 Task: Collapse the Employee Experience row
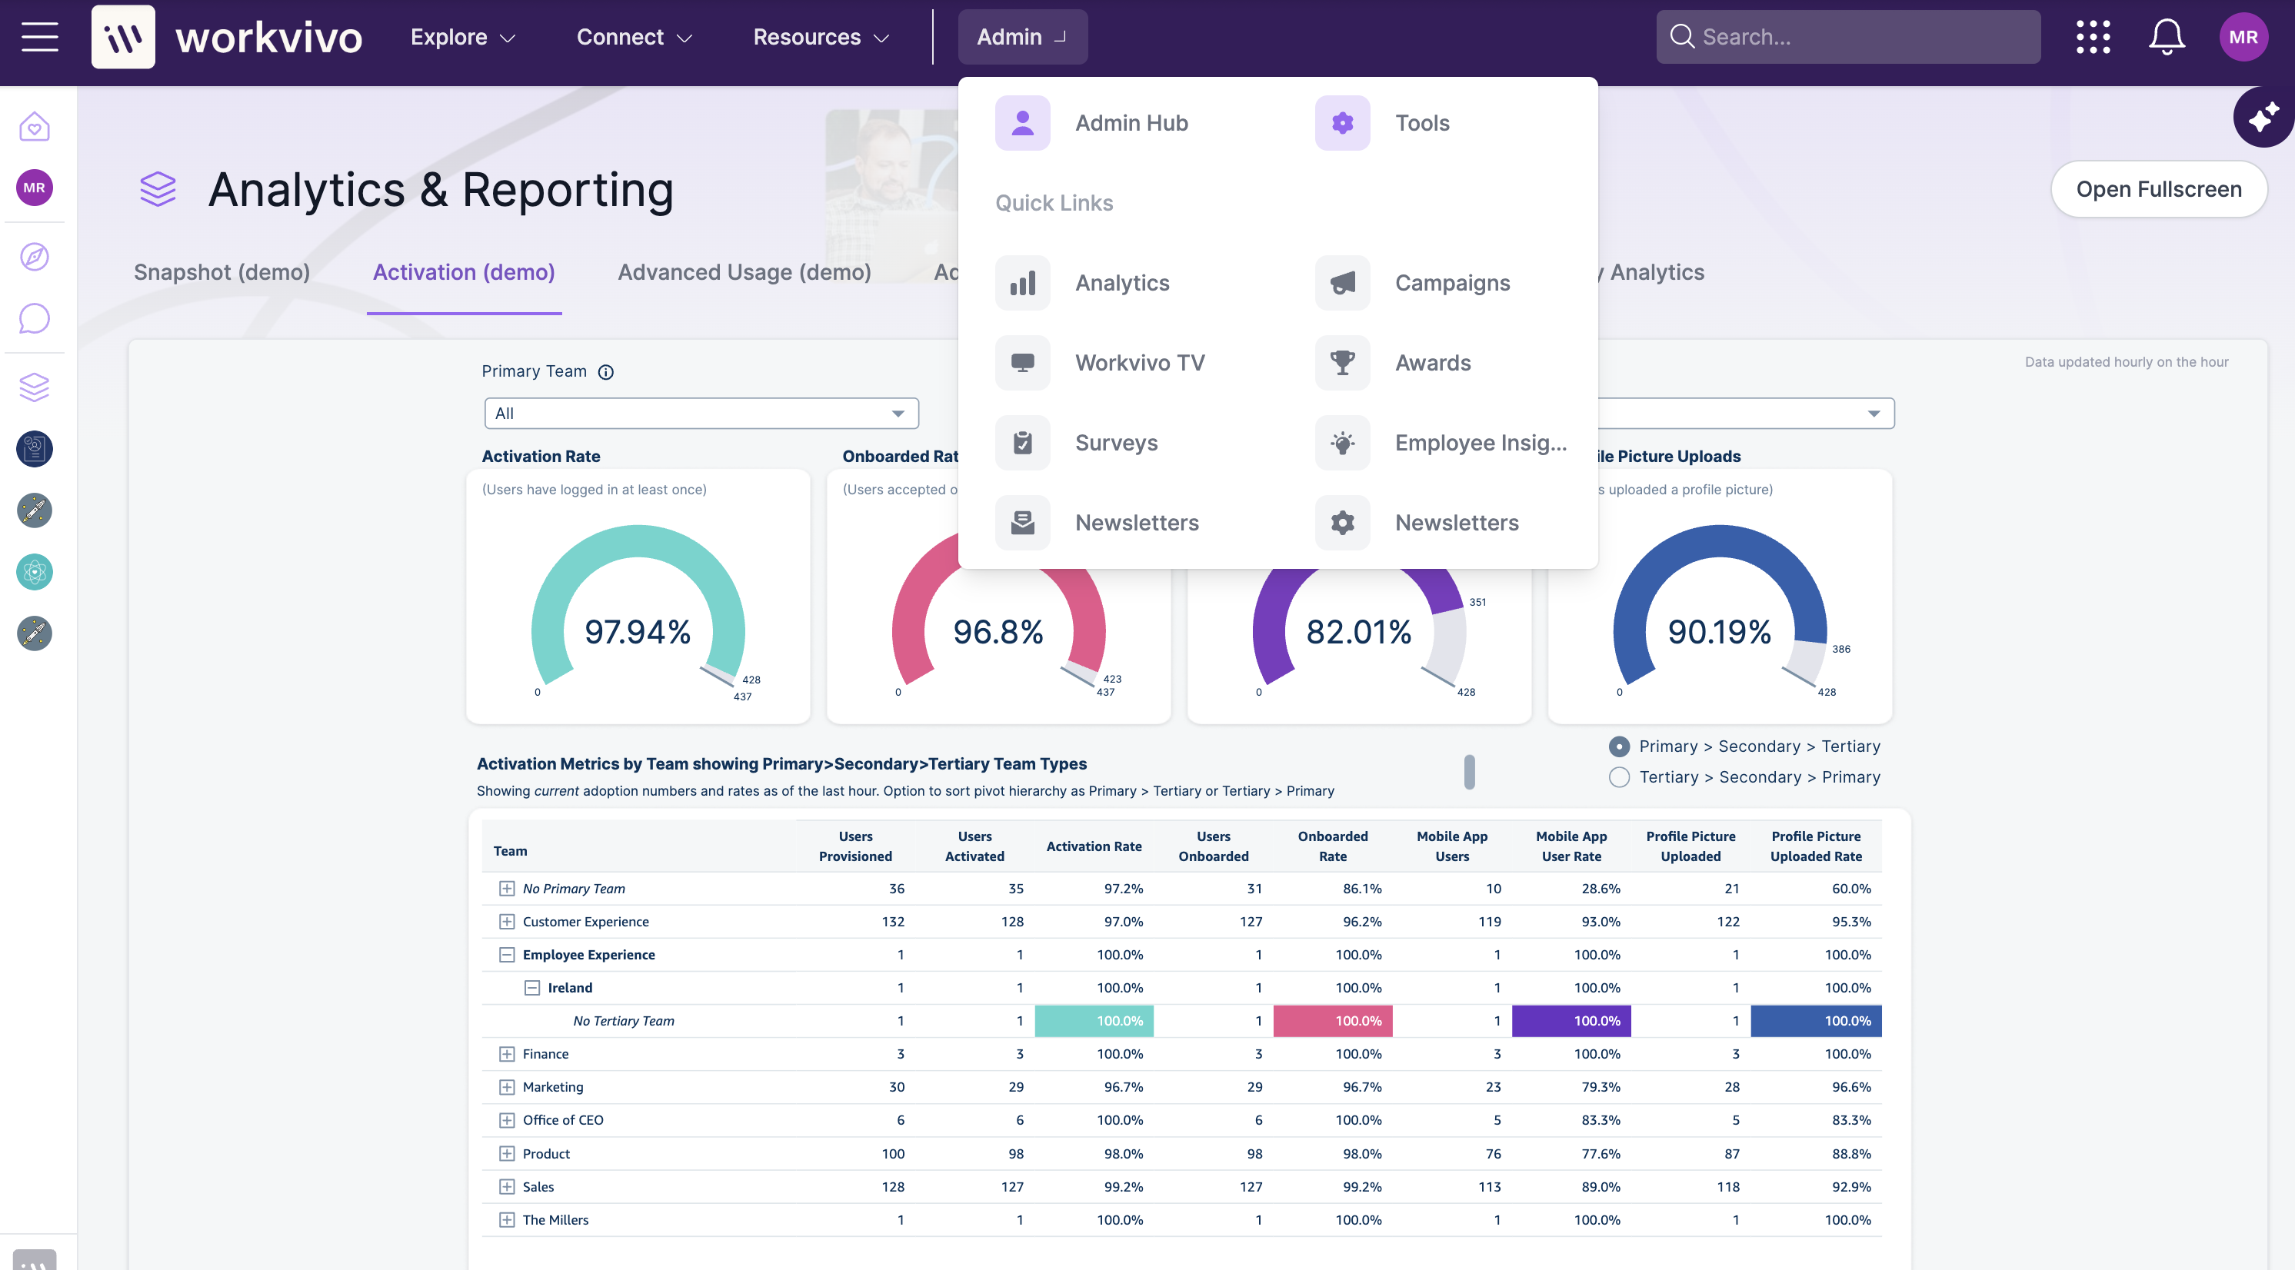pyautogui.click(x=507, y=955)
